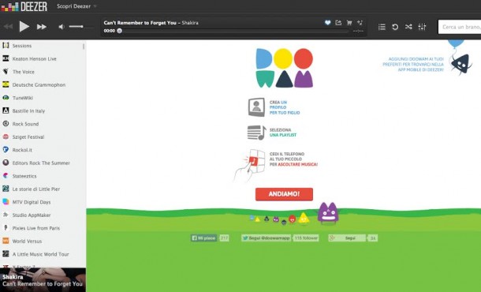
Task: Select Le storie di Little Pier
Action: click(x=36, y=189)
